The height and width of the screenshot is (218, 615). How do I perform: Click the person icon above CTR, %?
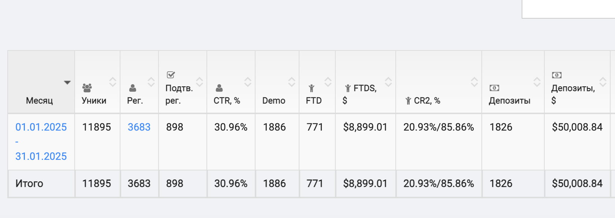click(x=219, y=88)
